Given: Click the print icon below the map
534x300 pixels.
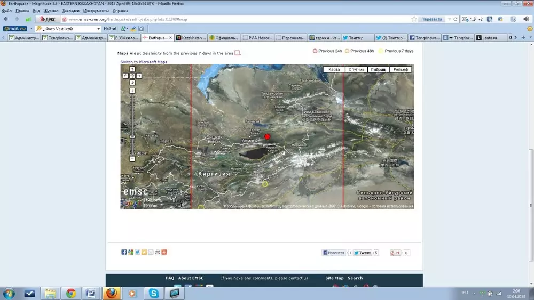Looking at the screenshot, I should [158, 252].
